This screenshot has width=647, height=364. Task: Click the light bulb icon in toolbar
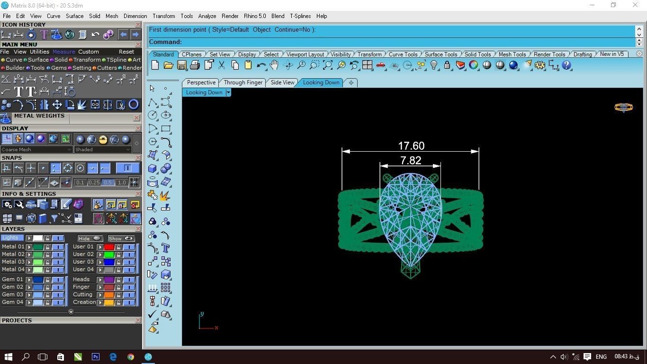(x=434, y=65)
